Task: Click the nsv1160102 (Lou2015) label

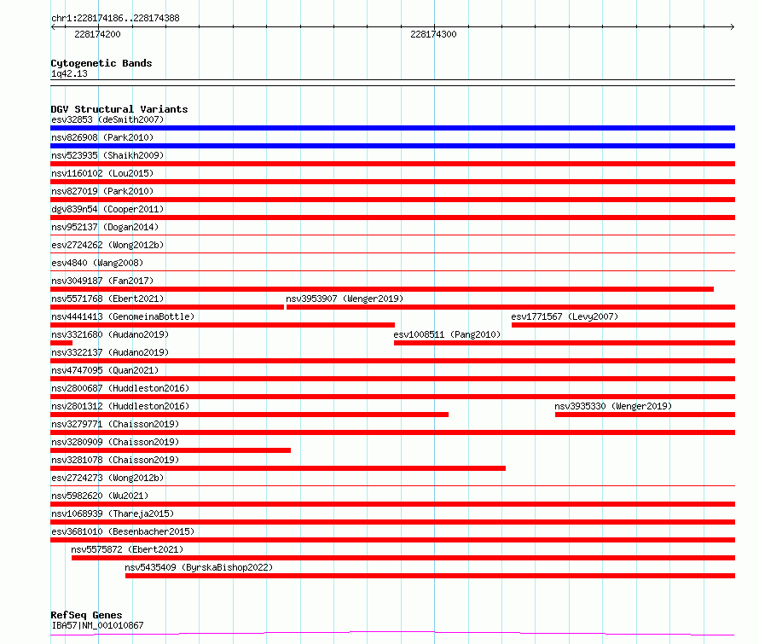Action: click(102, 173)
